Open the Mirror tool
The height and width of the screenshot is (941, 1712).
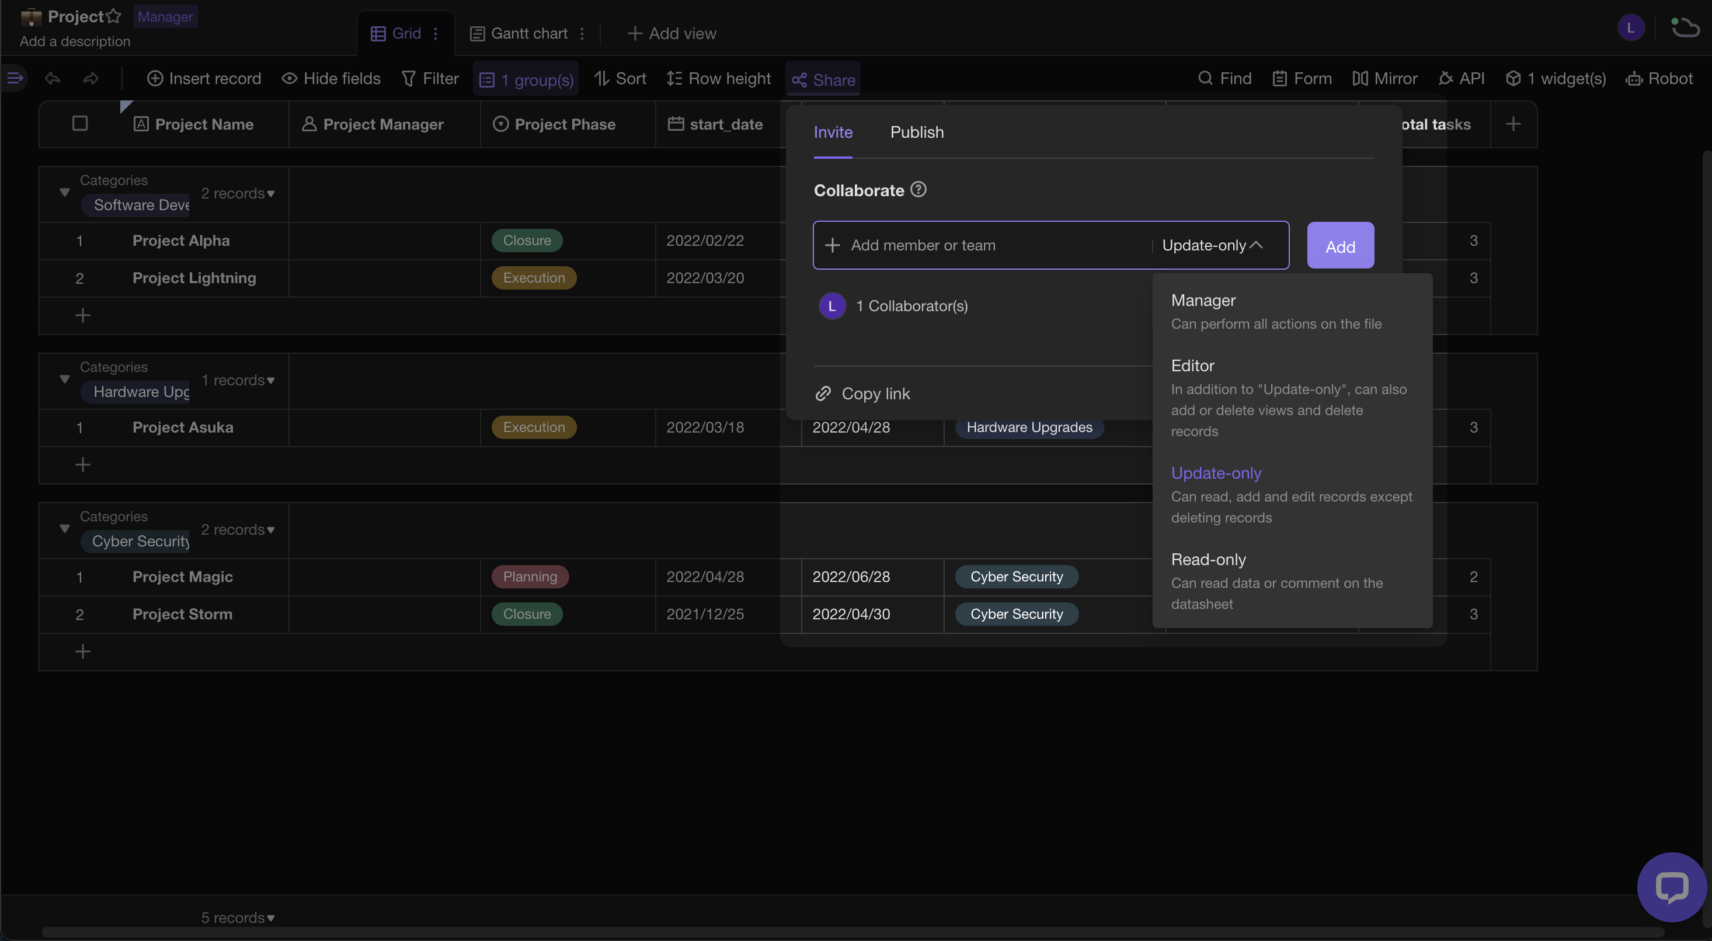click(x=1384, y=78)
